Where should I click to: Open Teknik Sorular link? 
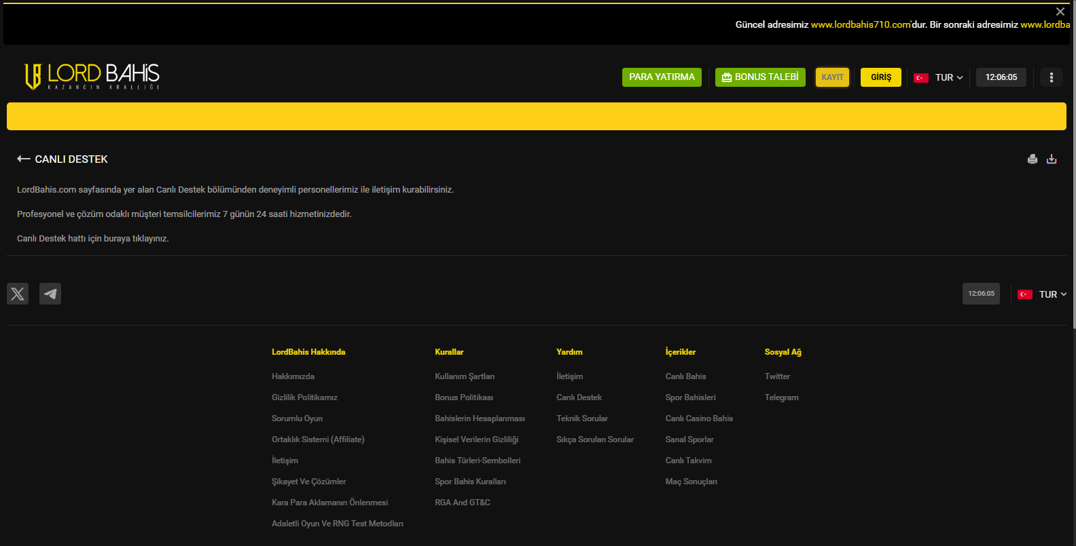(x=582, y=418)
